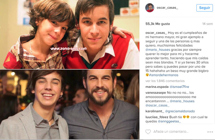
Task: Click the bottom photo of two smiling men
Action: click(x=70, y=105)
